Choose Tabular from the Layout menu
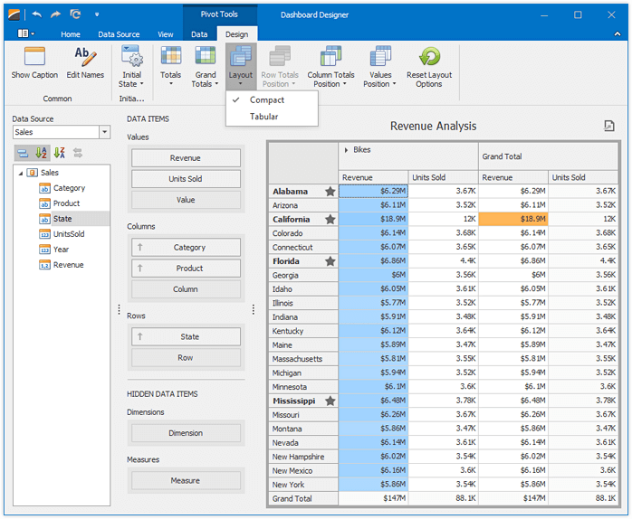The width and height of the screenshot is (632, 519). click(264, 117)
